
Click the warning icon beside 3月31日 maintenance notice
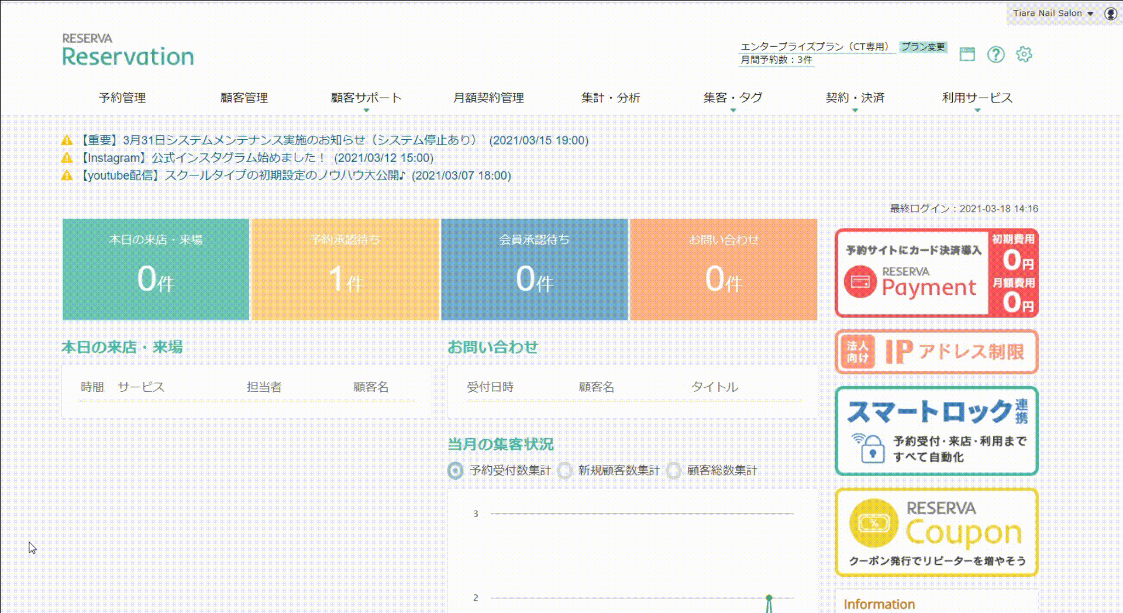pos(67,140)
